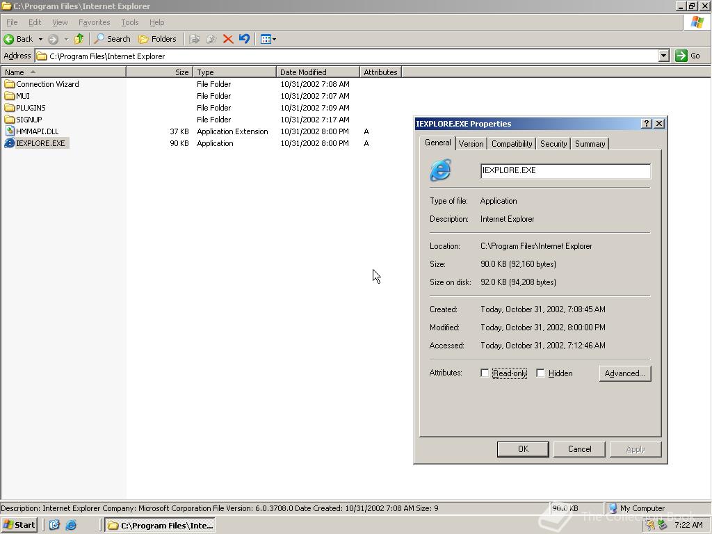Image resolution: width=712 pixels, height=534 pixels.
Task: Click the Move To toolbar icon
Action: (195, 39)
